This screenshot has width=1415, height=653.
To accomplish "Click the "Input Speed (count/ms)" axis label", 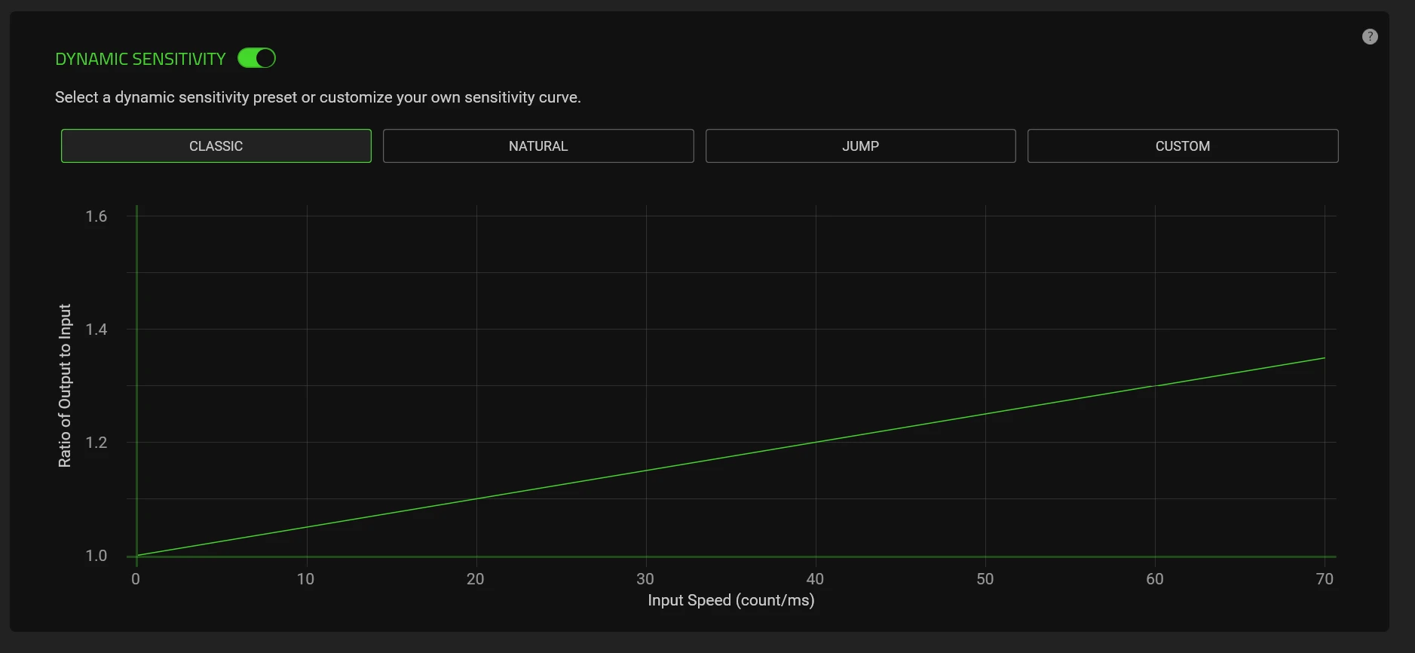I will coord(731,600).
